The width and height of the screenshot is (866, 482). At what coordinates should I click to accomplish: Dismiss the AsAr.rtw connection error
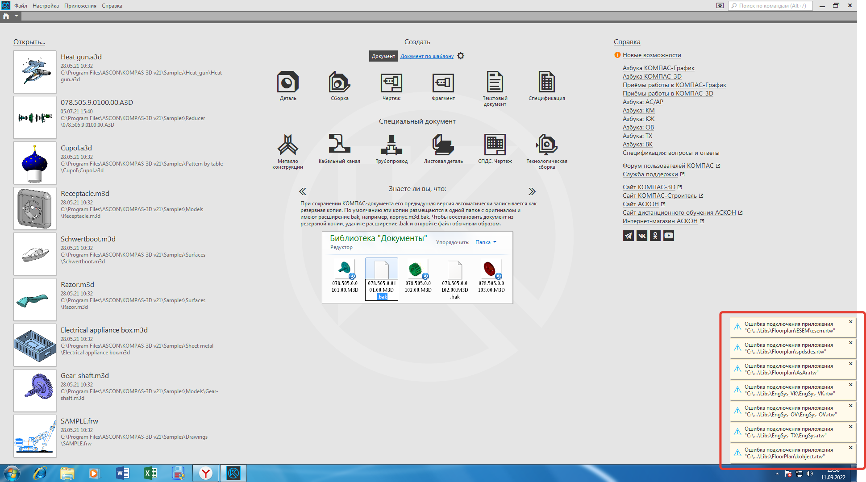pyautogui.click(x=850, y=364)
